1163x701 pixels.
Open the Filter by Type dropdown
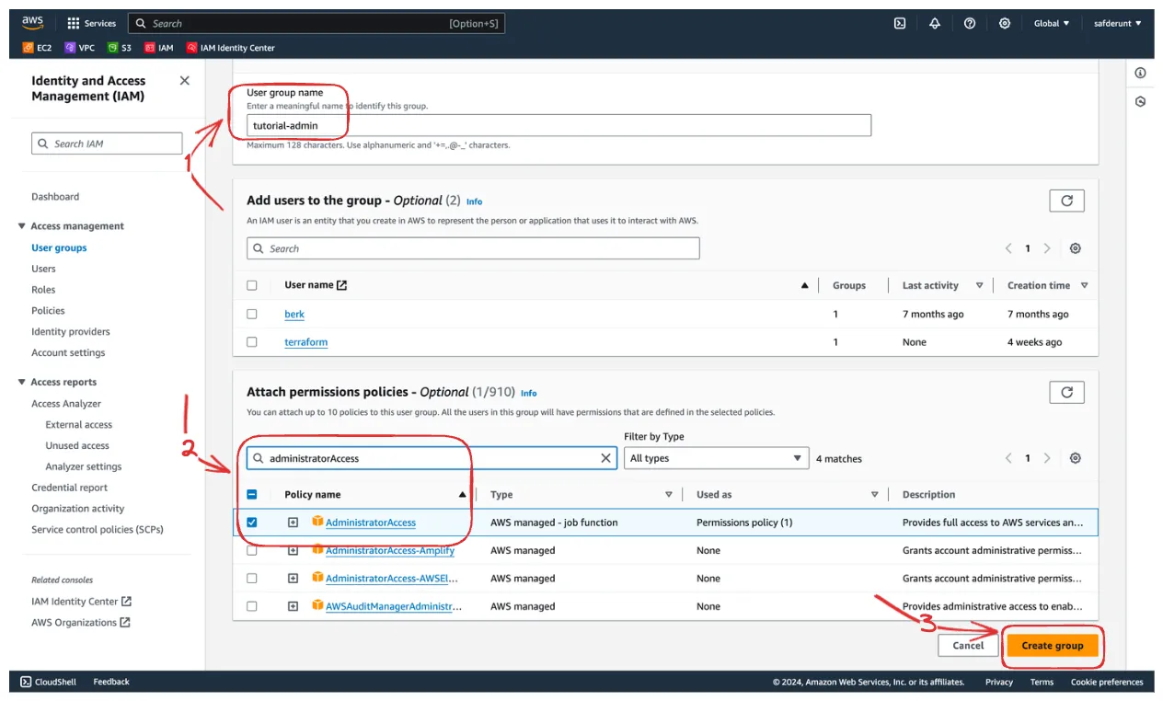click(x=716, y=458)
